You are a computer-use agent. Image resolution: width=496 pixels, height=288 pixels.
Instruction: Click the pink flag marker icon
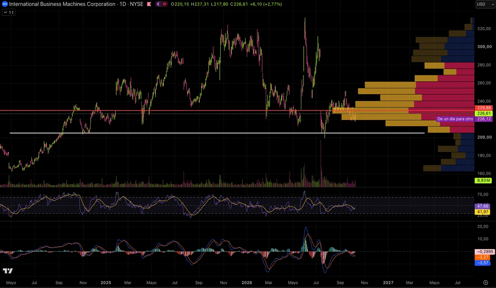click(x=149, y=4)
